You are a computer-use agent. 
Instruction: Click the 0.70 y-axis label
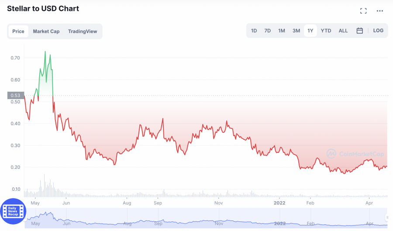15,58
